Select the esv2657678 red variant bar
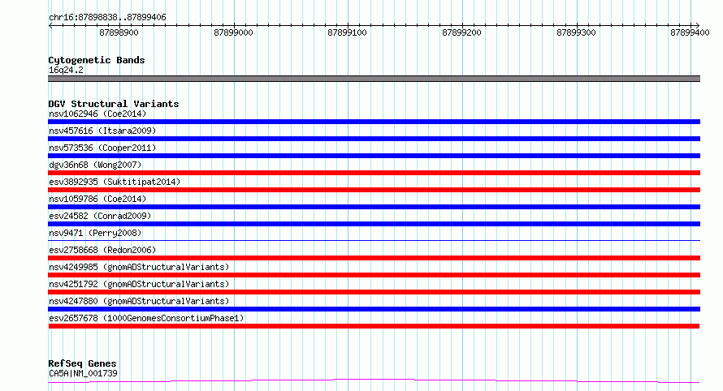This screenshot has height=391, width=723. point(374,326)
